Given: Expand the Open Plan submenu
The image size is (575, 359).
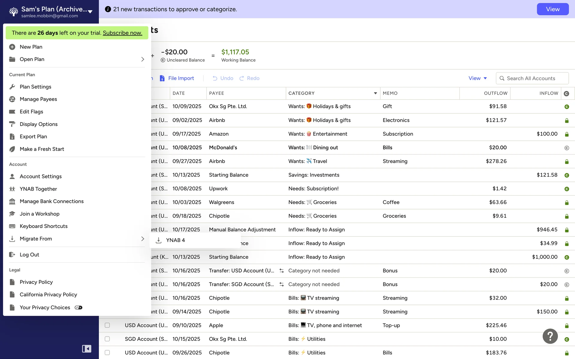Looking at the screenshot, I should [x=143, y=59].
